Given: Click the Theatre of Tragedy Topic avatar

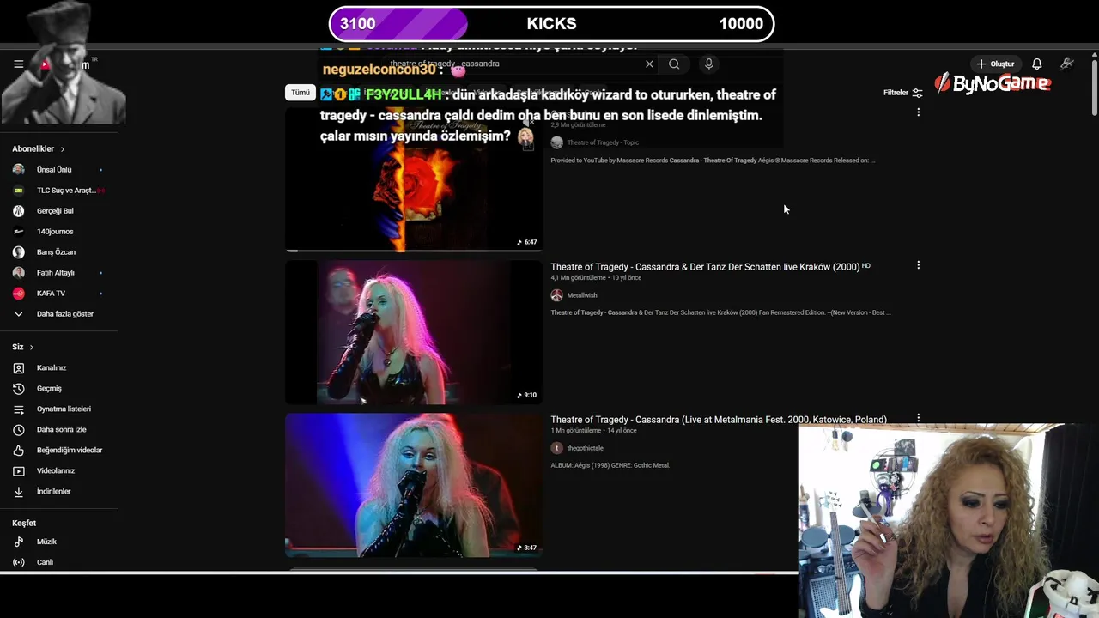Looking at the screenshot, I should point(556,142).
